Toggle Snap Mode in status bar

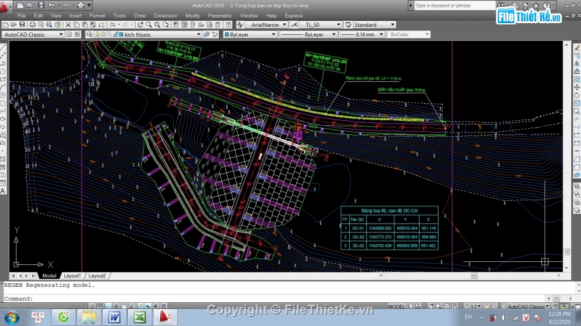pos(92,306)
